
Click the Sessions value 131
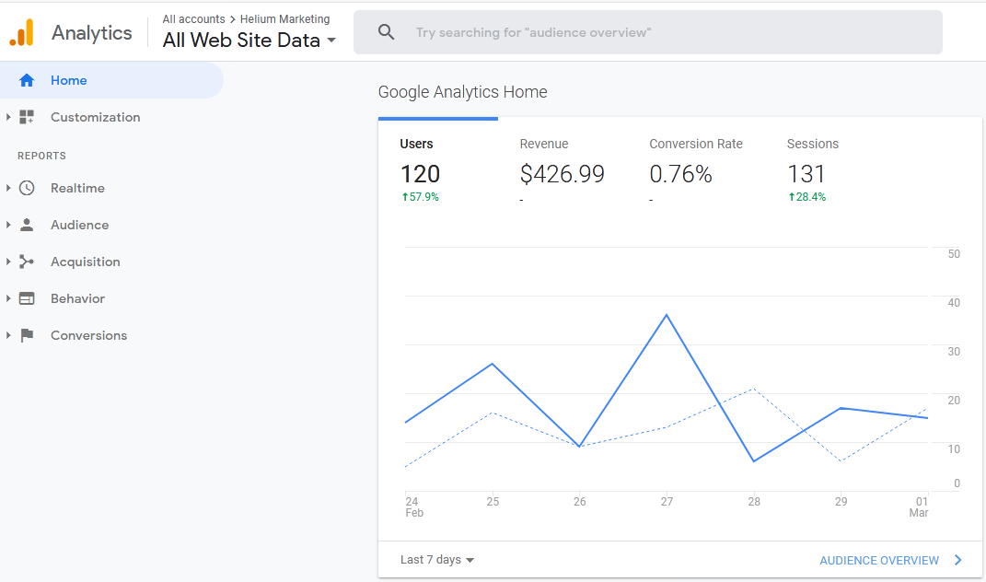pyautogui.click(x=806, y=174)
